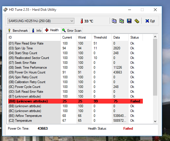The width and height of the screenshot is (170, 141).
Task: Select the (B7) unknown attribute row
Action: (x=76, y=96)
